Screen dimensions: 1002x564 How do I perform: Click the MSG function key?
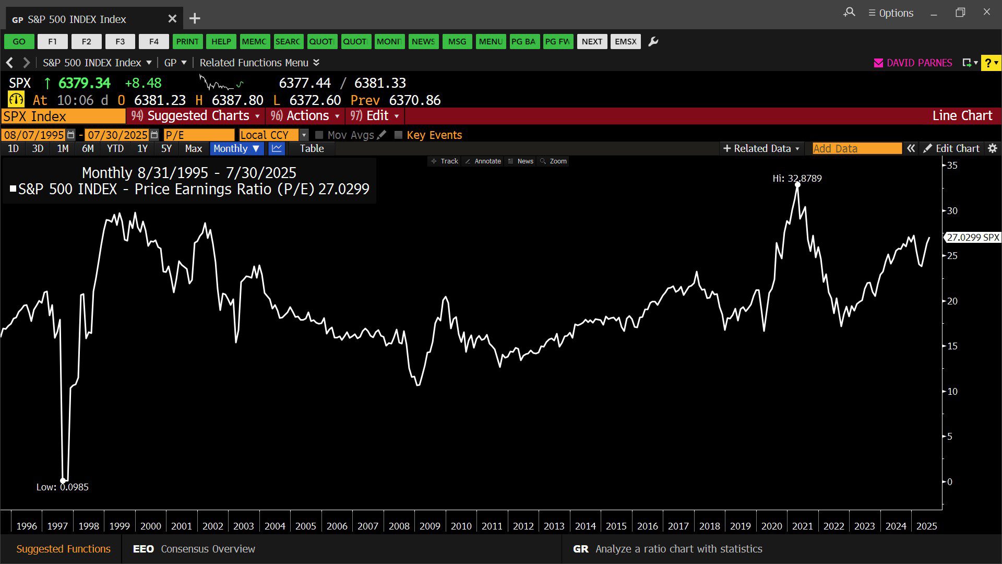tap(457, 41)
